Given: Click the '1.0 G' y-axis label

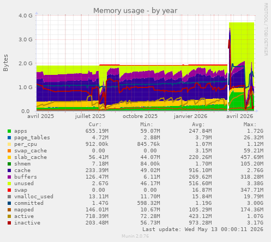Looking at the screenshot, I should [26, 87].
